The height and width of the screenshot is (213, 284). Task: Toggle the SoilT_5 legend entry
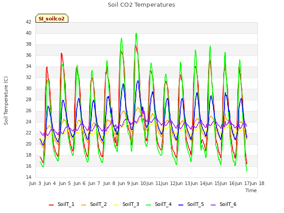pos(191,204)
